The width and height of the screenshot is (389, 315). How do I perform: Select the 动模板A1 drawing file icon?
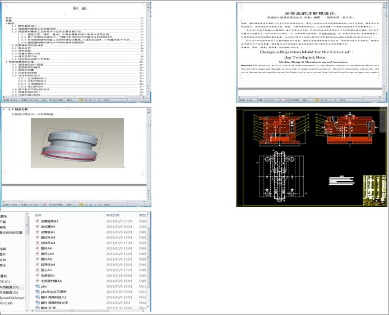coord(38,232)
